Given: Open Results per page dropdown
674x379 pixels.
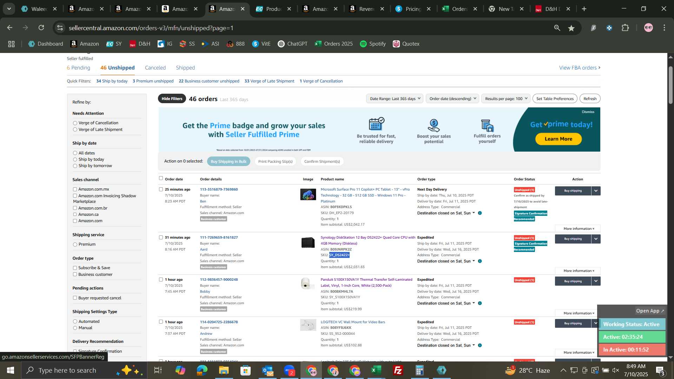Looking at the screenshot, I should pyautogui.click(x=505, y=99).
